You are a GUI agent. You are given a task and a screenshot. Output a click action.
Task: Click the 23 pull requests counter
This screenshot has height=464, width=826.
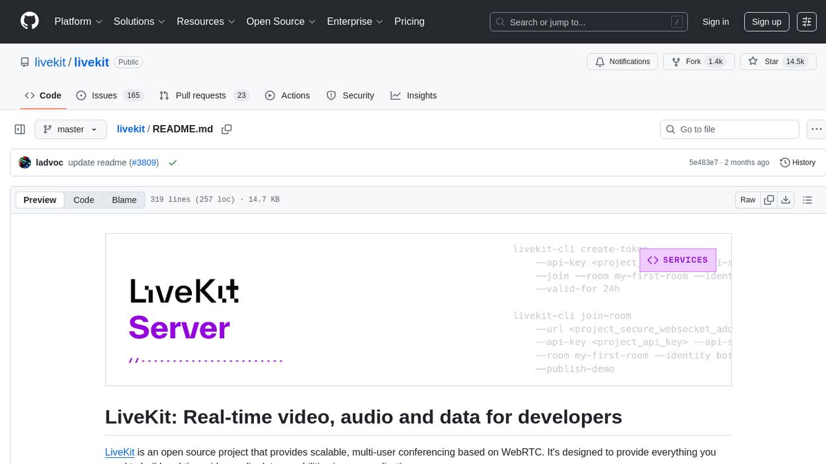242,95
